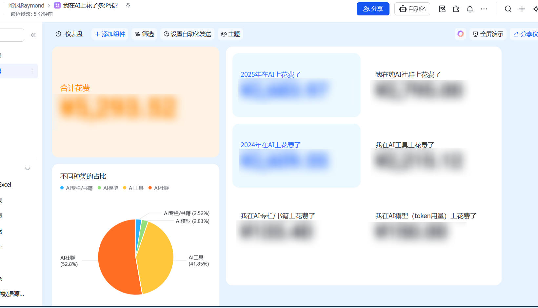The width and height of the screenshot is (538, 308).
Task: Toggle AI工具 legend item visibility
Action: 133,188
